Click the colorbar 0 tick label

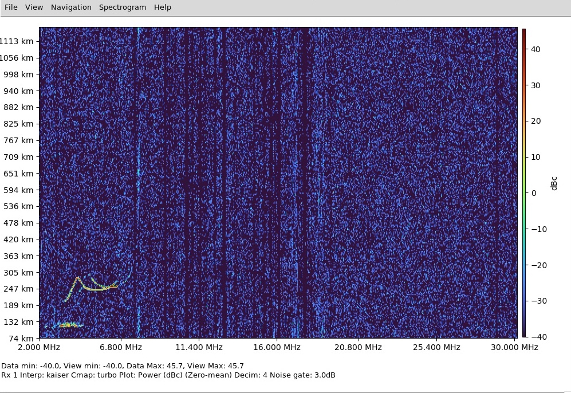(x=534, y=194)
